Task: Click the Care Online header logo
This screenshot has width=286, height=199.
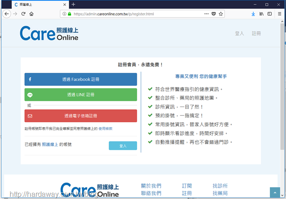Action: click(49, 33)
